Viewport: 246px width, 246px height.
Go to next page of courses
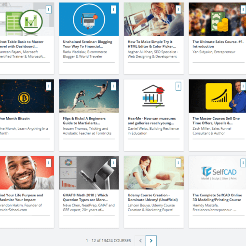coord(151,241)
